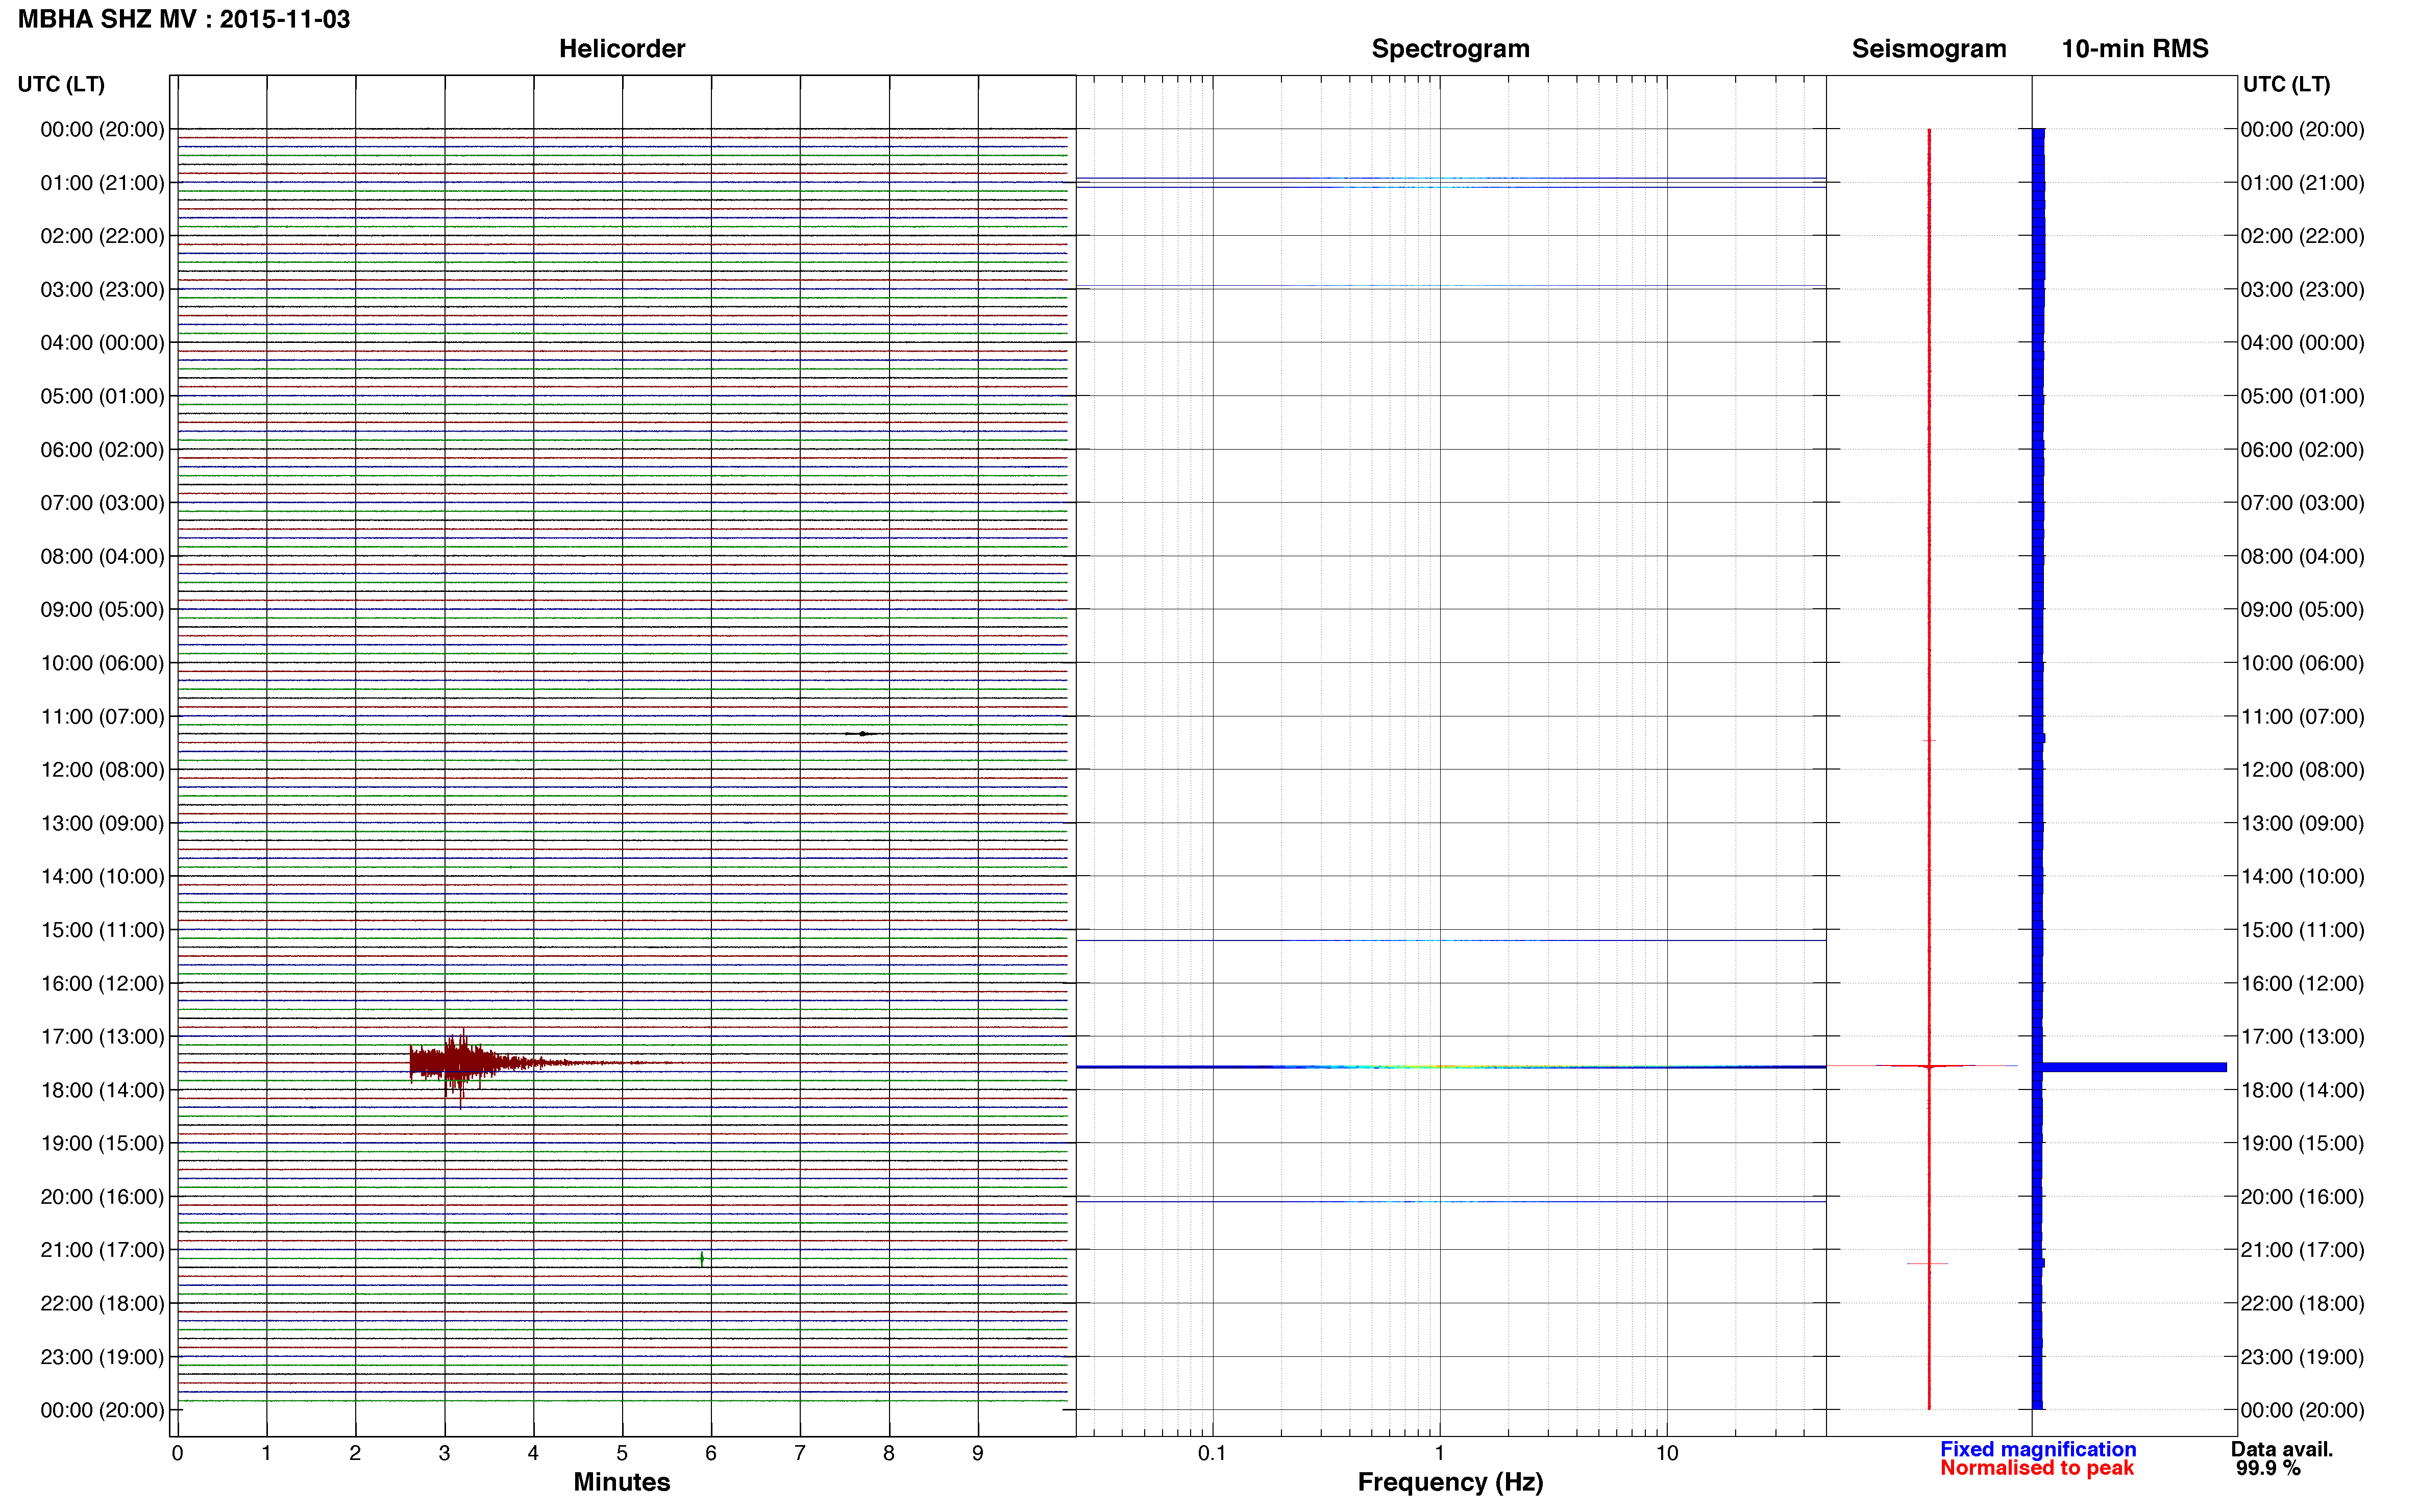
Task: Click the right-axis 09:00 (05:00) time label
Action: 2303,610
